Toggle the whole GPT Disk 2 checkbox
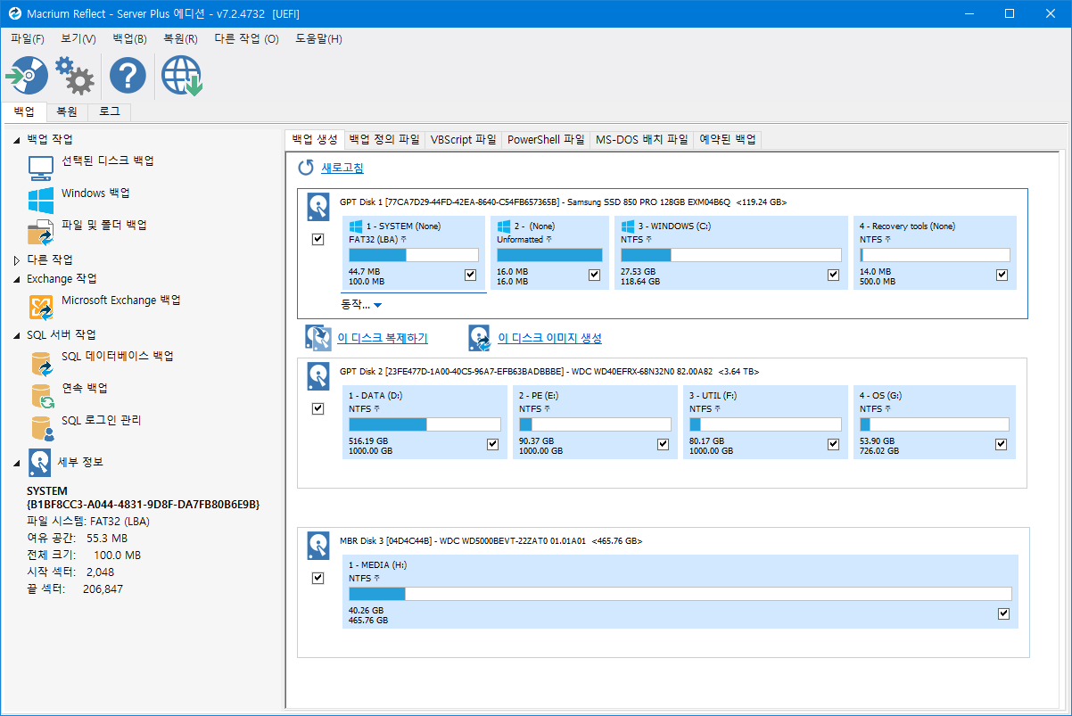This screenshot has width=1072, height=716. pyautogui.click(x=318, y=408)
